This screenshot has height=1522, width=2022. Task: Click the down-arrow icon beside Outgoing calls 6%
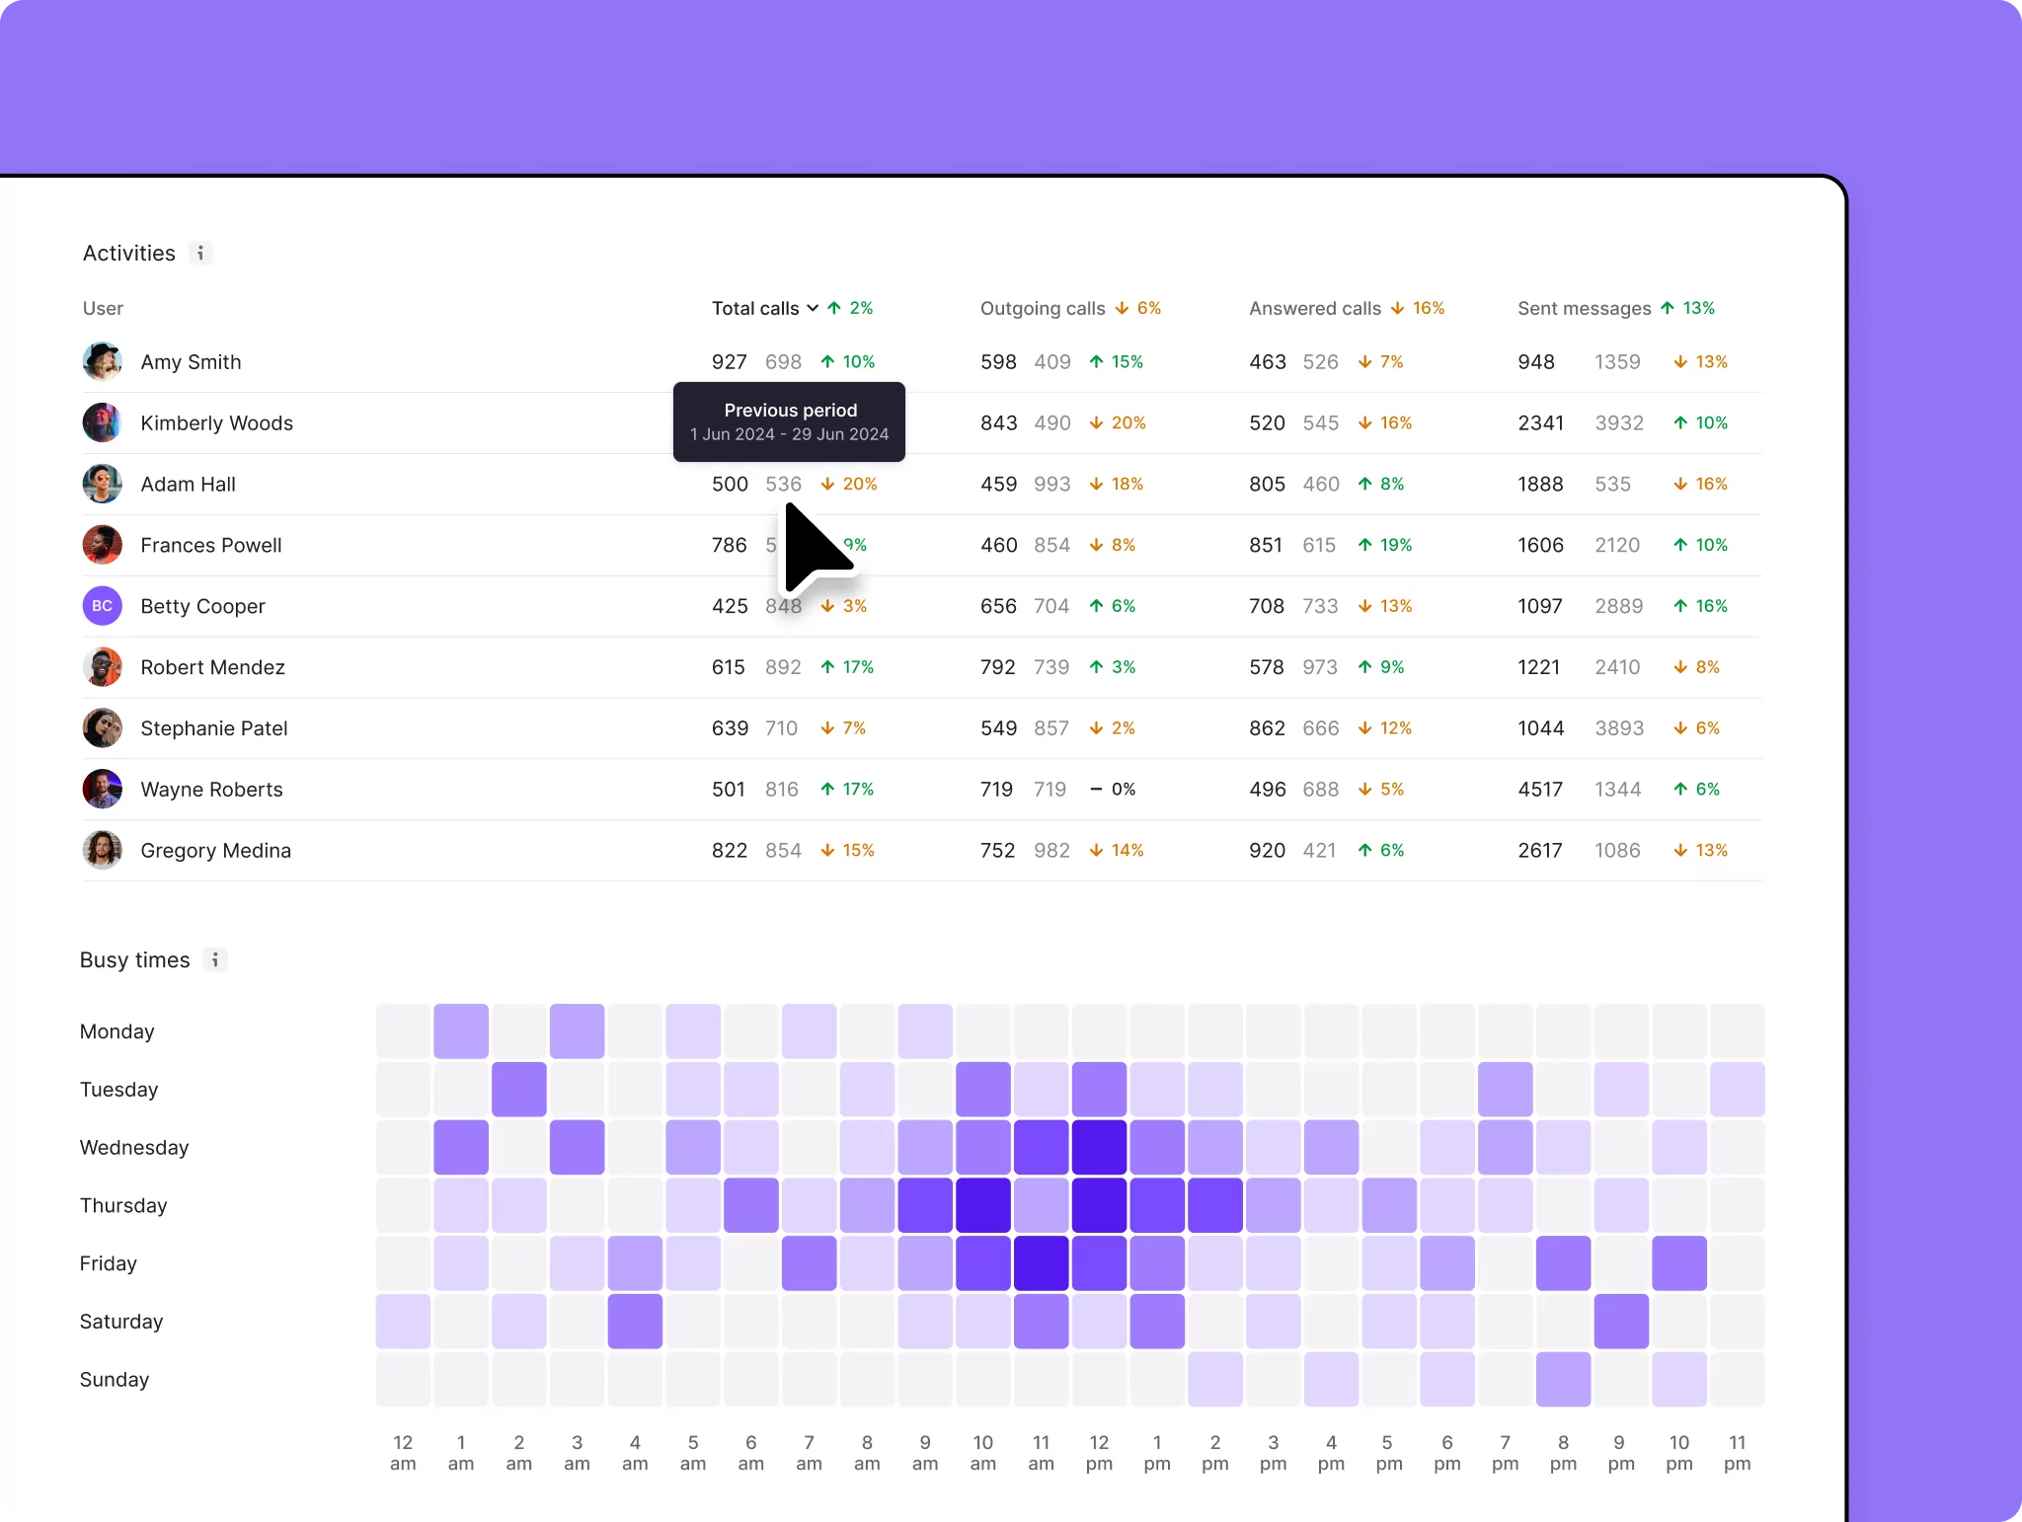point(1122,308)
